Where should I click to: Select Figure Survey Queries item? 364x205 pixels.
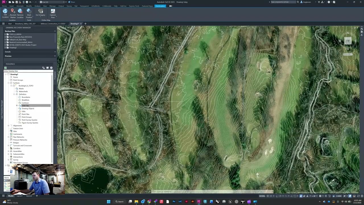tap(30, 123)
